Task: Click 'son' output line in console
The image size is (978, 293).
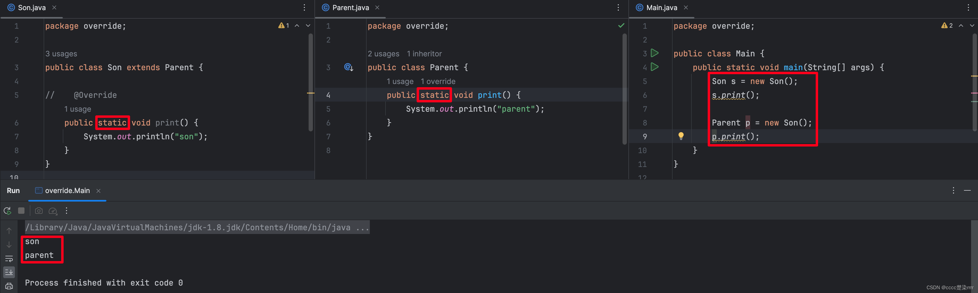Action: click(x=32, y=241)
